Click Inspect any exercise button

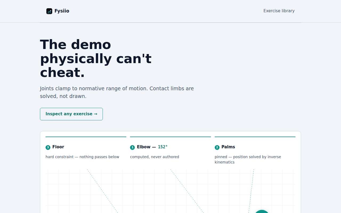click(x=71, y=114)
